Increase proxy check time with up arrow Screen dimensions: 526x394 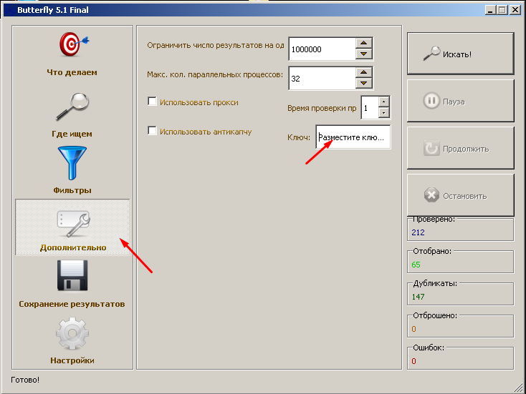click(x=384, y=101)
